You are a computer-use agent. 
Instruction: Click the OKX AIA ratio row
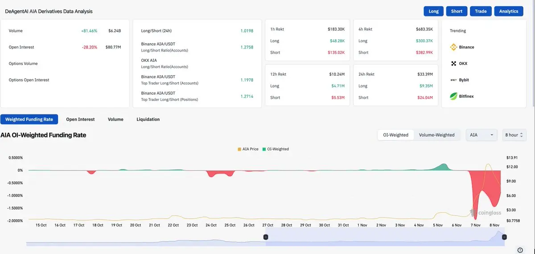197,63
